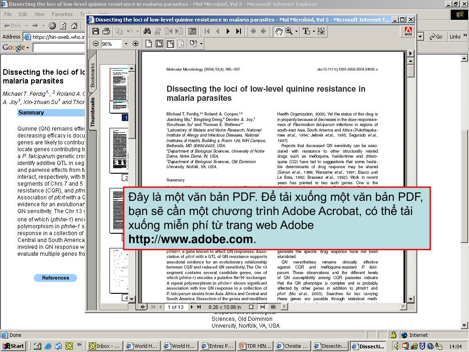Open View menu in Internet Explorer

(39, 14)
